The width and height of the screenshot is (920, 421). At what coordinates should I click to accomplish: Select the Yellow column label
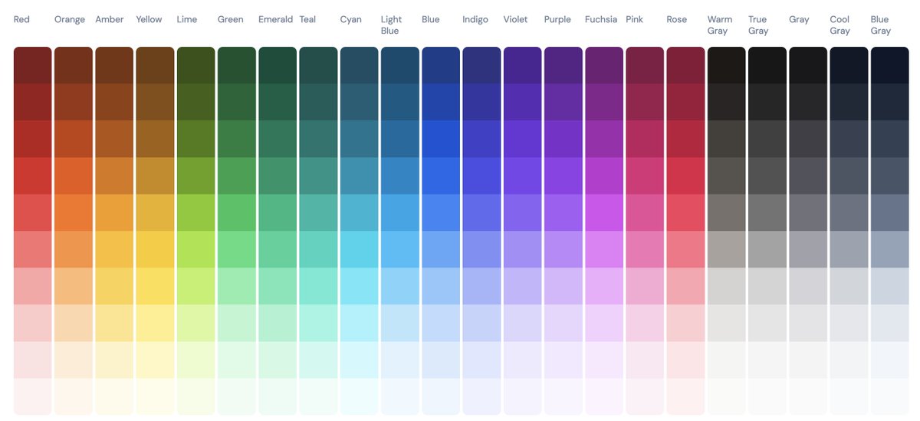(x=149, y=19)
